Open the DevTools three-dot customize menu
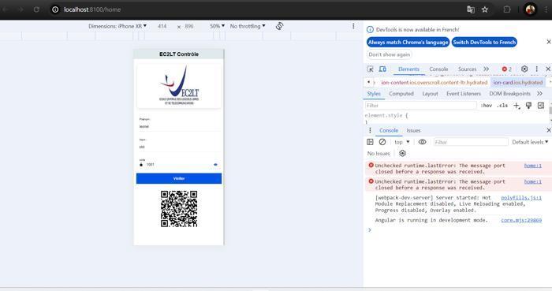 (x=536, y=69)
